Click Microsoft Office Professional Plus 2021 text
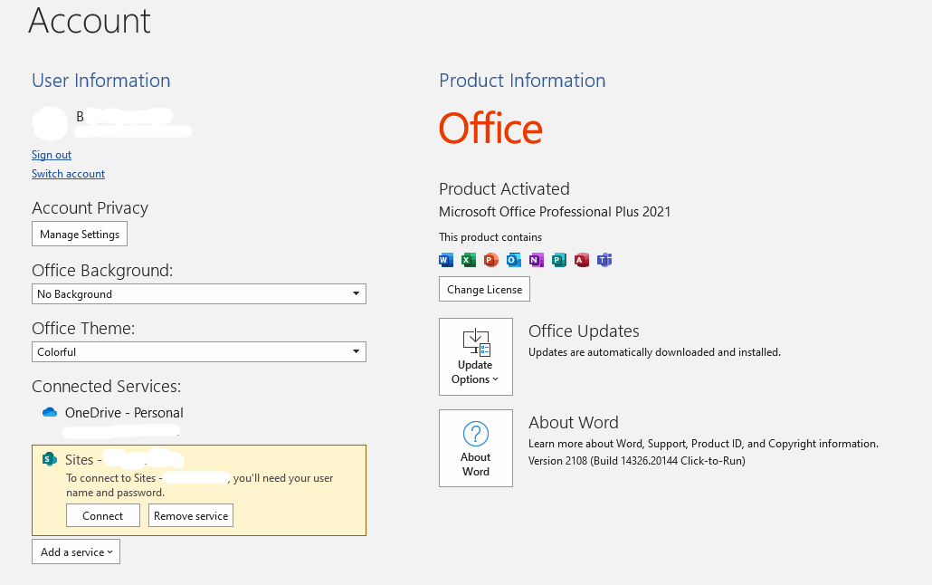The width and height of the screenshot is (932, 585). click(x=555, y=212)
